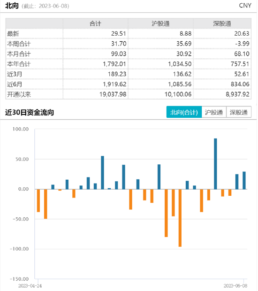Click the 2023-06-08 x-axis date label
Viewport: 258px width, 291px height.
(235, 286)
